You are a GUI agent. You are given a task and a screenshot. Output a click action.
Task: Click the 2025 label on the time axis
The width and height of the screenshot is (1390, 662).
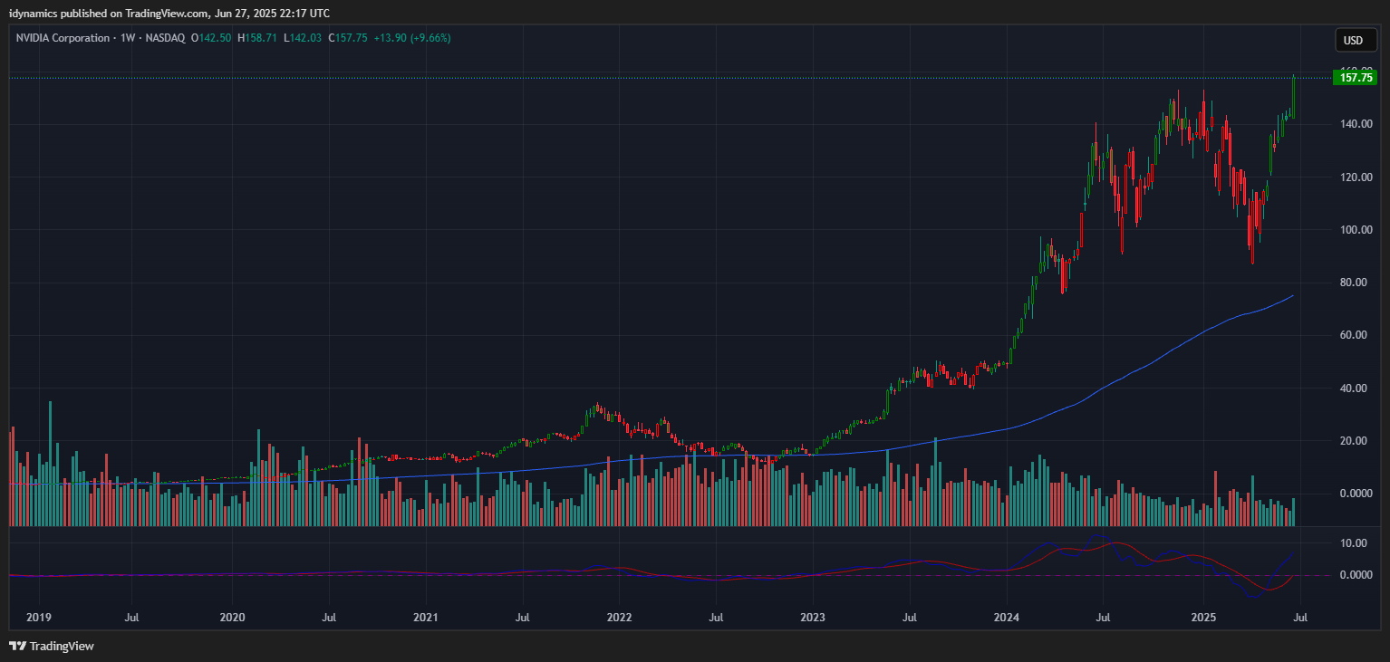click(1203, 618)
